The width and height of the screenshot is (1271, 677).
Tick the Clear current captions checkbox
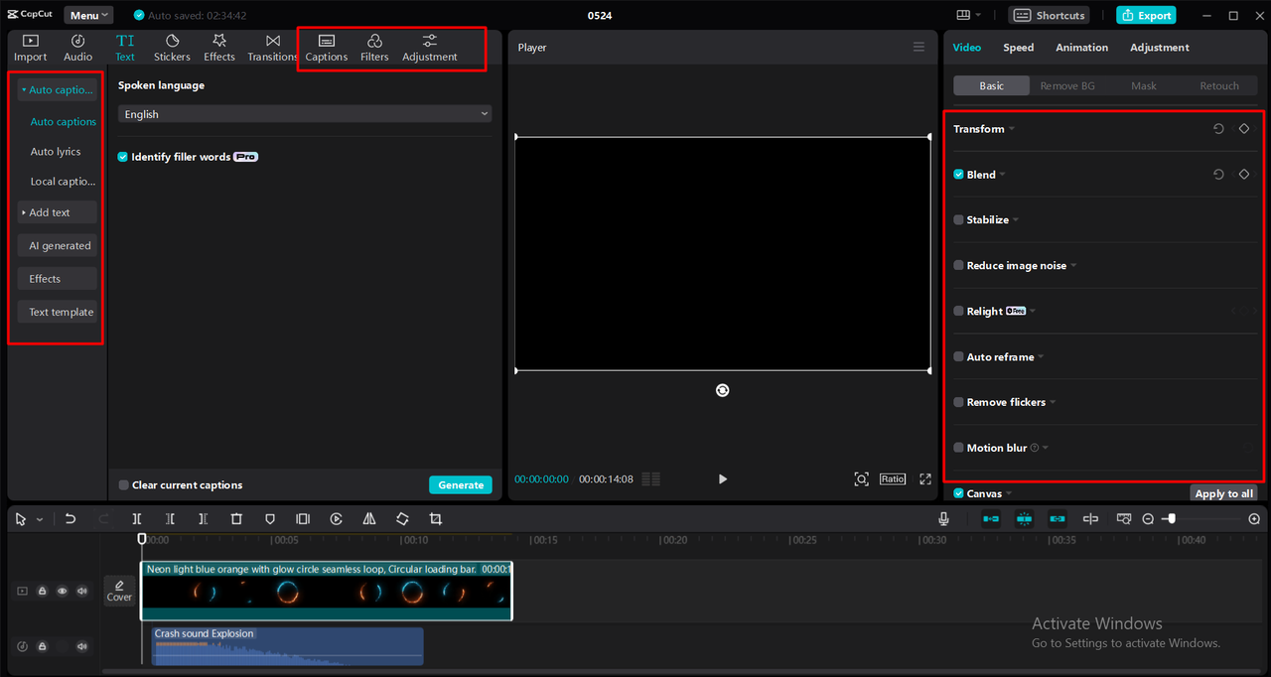(x=123, y=485)
